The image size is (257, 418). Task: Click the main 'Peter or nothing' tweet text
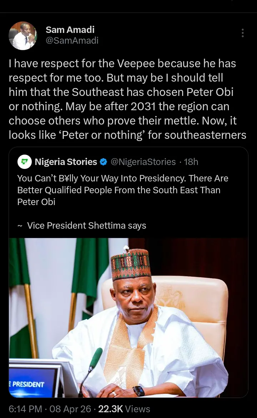click(x=127, y=99)
